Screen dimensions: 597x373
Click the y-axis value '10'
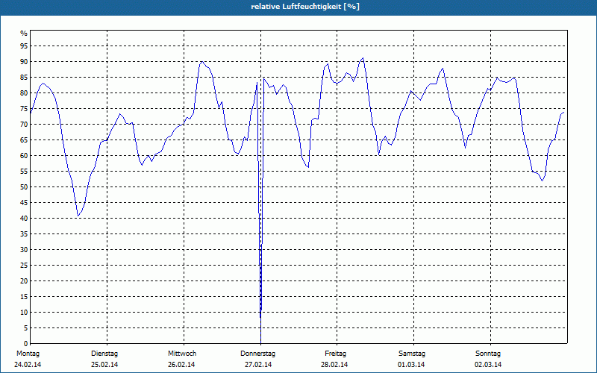pyautogui.click(x=24, y=313)
